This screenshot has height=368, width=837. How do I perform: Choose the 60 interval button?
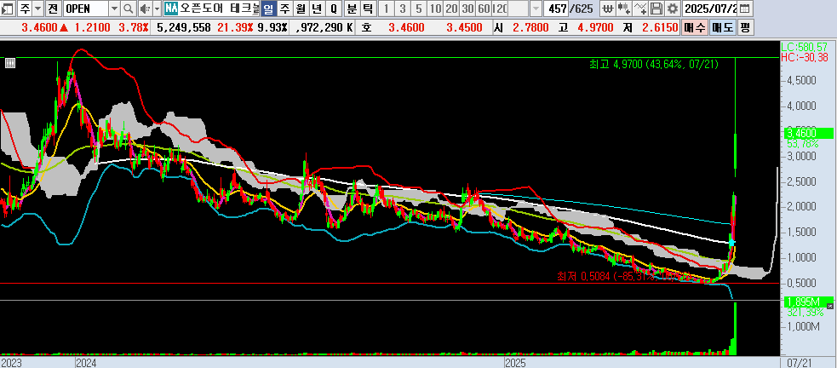coord(484,9)
